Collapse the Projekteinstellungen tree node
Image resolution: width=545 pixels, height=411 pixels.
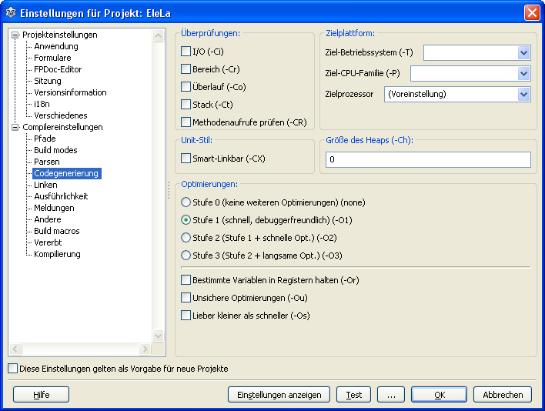tap(15, 35)
